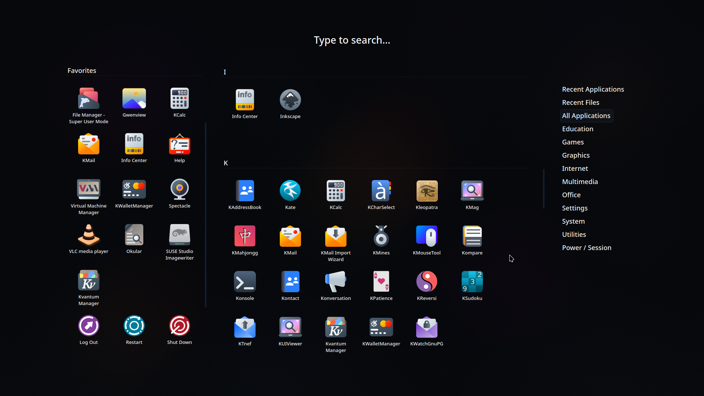Open KMail in the Favorites panel
Image resolution: width=704 pixels, height=396 pixels.
(x=89, y=148)
